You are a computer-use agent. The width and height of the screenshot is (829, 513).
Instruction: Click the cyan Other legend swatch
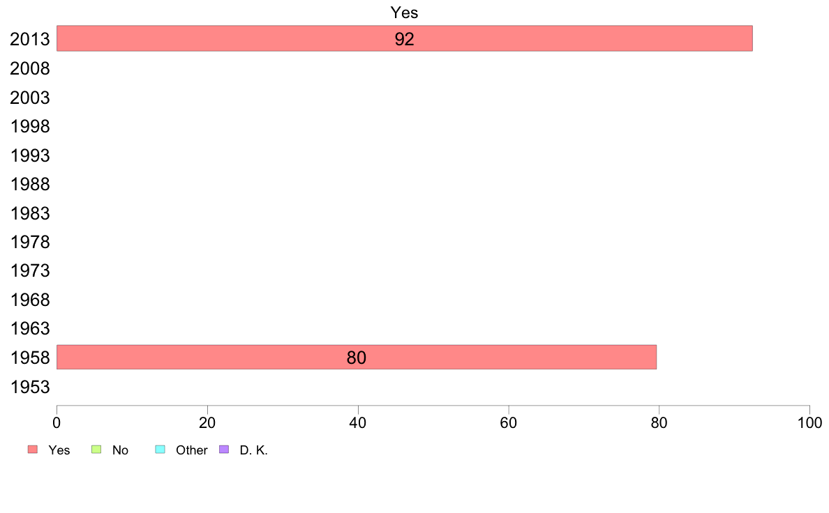(x=160, y=449)
